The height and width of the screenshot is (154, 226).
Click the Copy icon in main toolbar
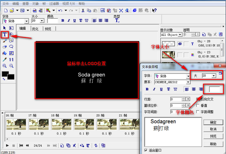point(89,10)
